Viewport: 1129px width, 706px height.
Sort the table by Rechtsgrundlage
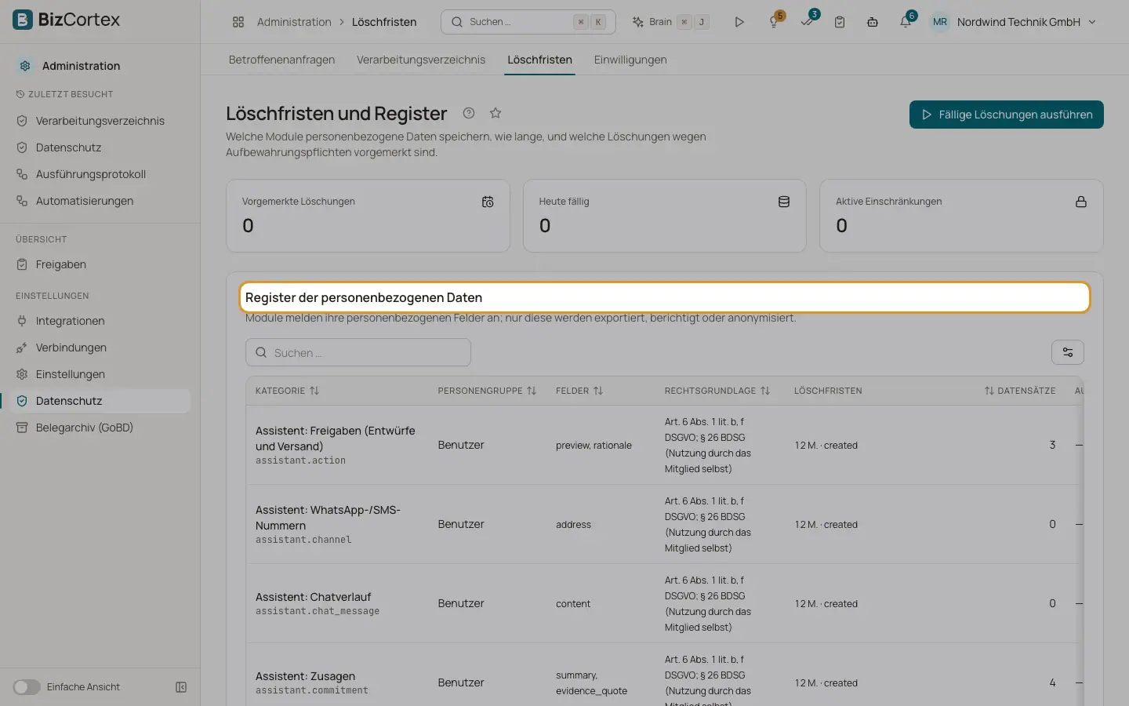(x=717, y=391)
